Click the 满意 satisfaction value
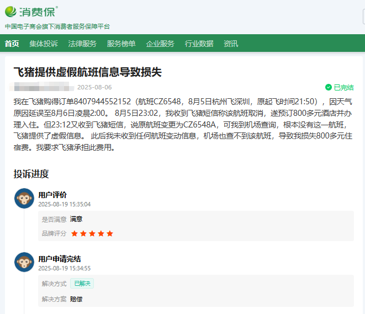Viewport: 365px width, 314px height. click(x=76, y=219)
